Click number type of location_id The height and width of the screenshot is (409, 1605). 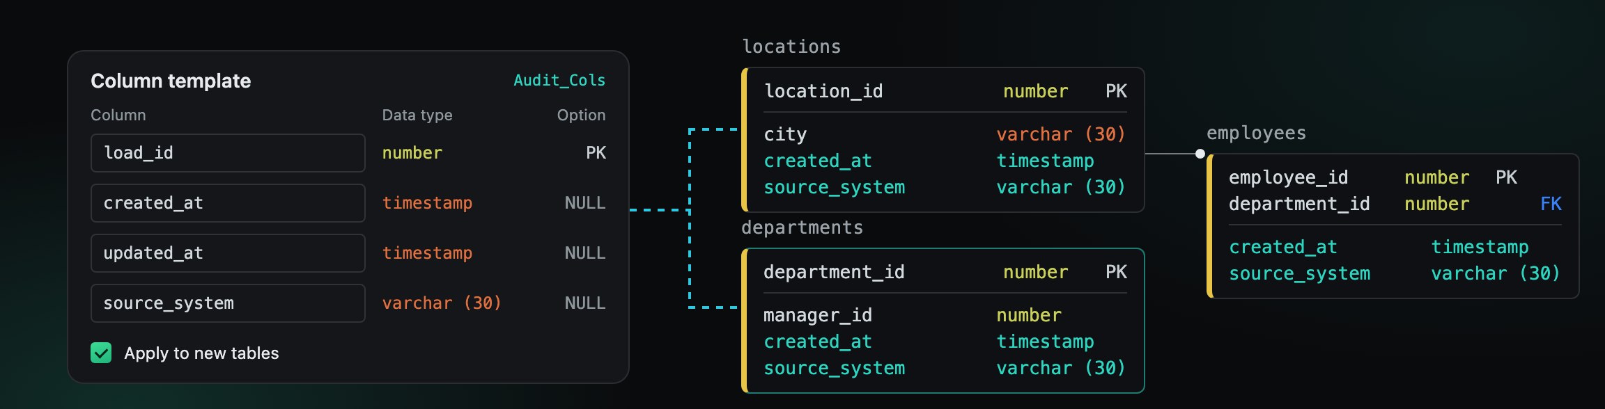click(x=1035, y=91)
